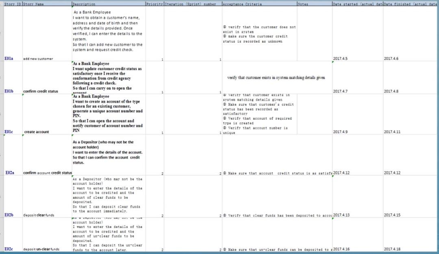
Task: Click the E02c story ID cell
Action: point(9,249)
